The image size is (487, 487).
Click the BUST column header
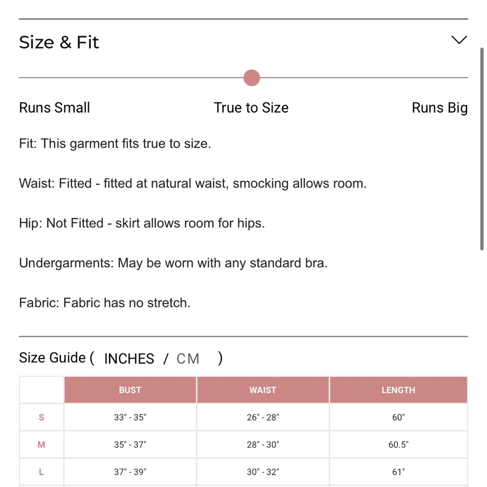point(130,390)
